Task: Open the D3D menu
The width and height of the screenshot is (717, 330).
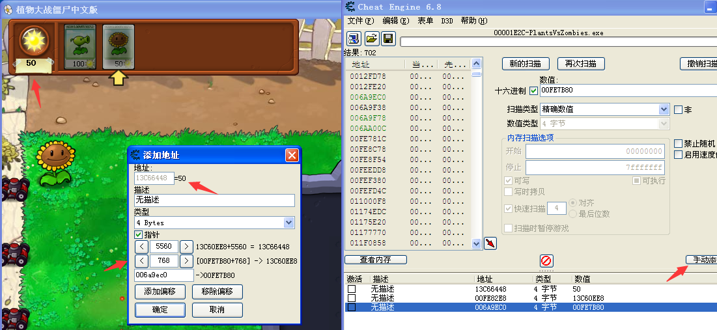Action: pyautogui.click(x=447, y=21)
